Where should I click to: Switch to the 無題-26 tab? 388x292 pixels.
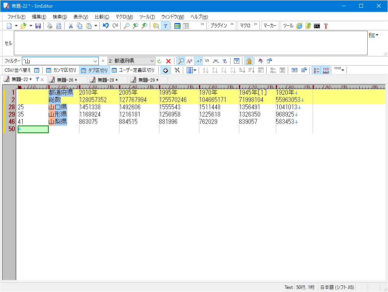pos(67,80)
